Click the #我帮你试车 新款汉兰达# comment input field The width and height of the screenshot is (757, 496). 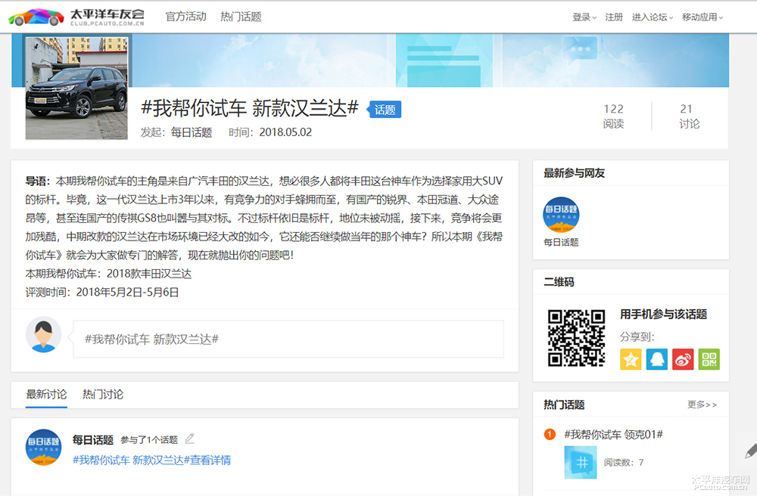click(288, 339)
